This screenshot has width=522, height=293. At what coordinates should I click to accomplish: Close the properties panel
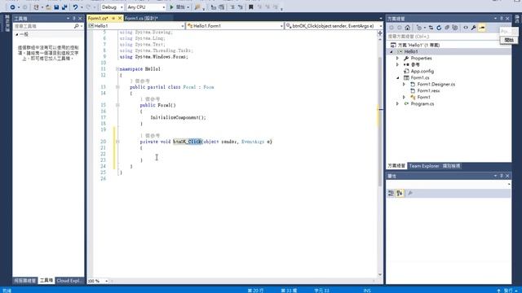click(507, 176)
